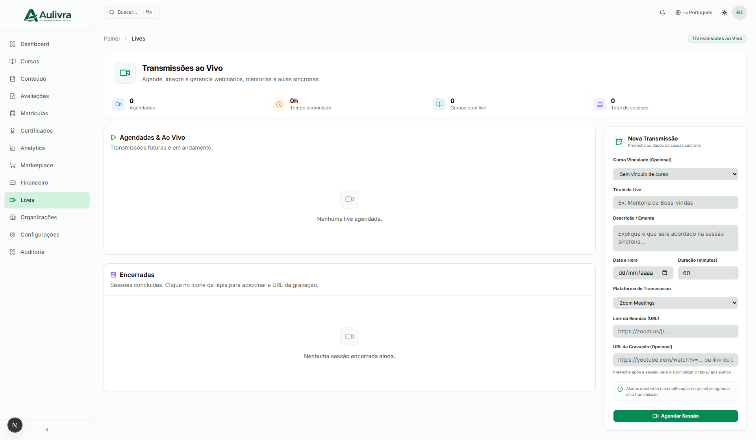The image size is (756, 440).
Task: Click the Analytics chart icon
Action: click(x=13, y=148)
